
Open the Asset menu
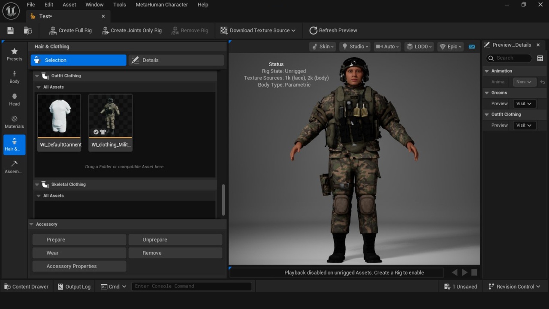[x=69, y=5]
